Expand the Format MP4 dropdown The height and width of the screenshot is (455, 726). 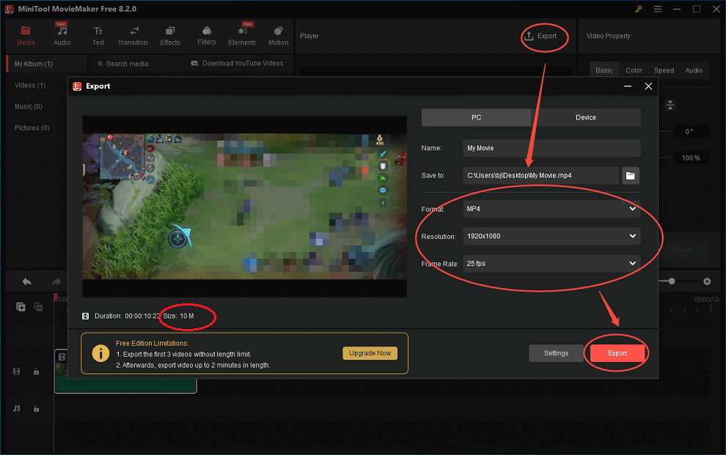(x=551, y=209)
